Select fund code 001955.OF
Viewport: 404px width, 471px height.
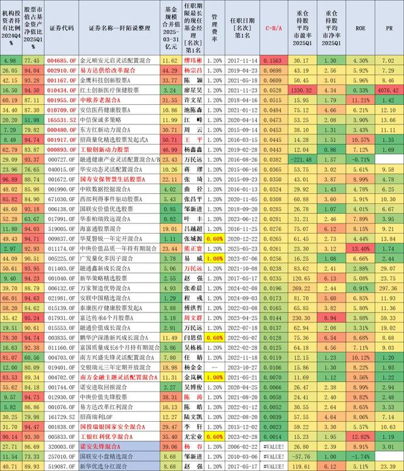tap(62, 100)
